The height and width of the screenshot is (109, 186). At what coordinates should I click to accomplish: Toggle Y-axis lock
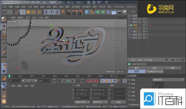pyautogui.click(x=52, y=12)
